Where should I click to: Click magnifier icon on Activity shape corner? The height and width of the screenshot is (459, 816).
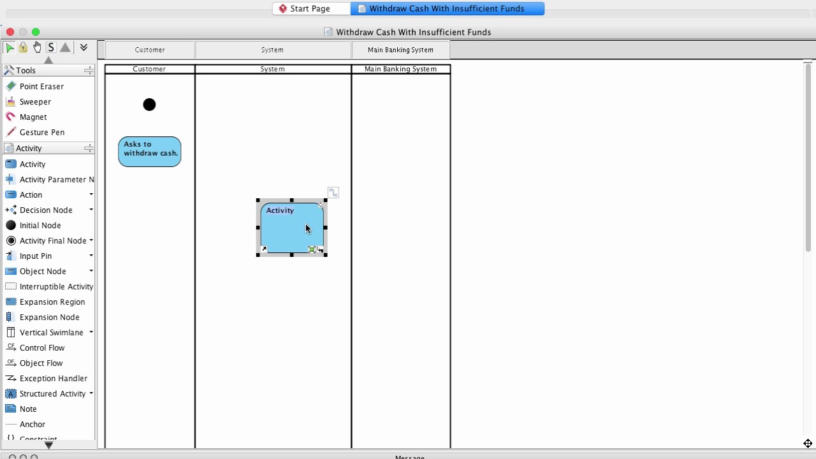tap(321, 205)
